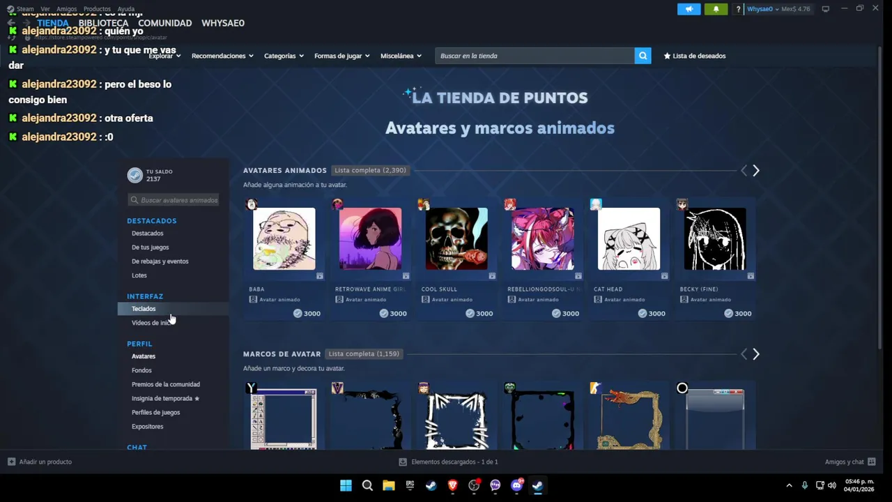
Task: Click the game icon above BABA avatar
Action: pos(252,204)
